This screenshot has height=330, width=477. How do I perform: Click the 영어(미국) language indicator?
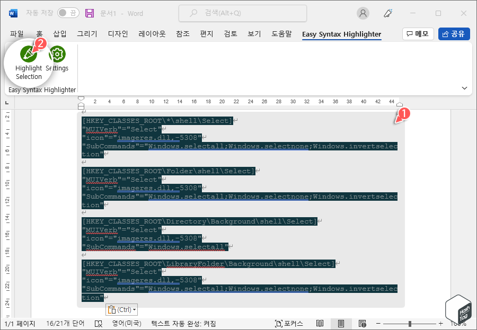click(127, 324)
